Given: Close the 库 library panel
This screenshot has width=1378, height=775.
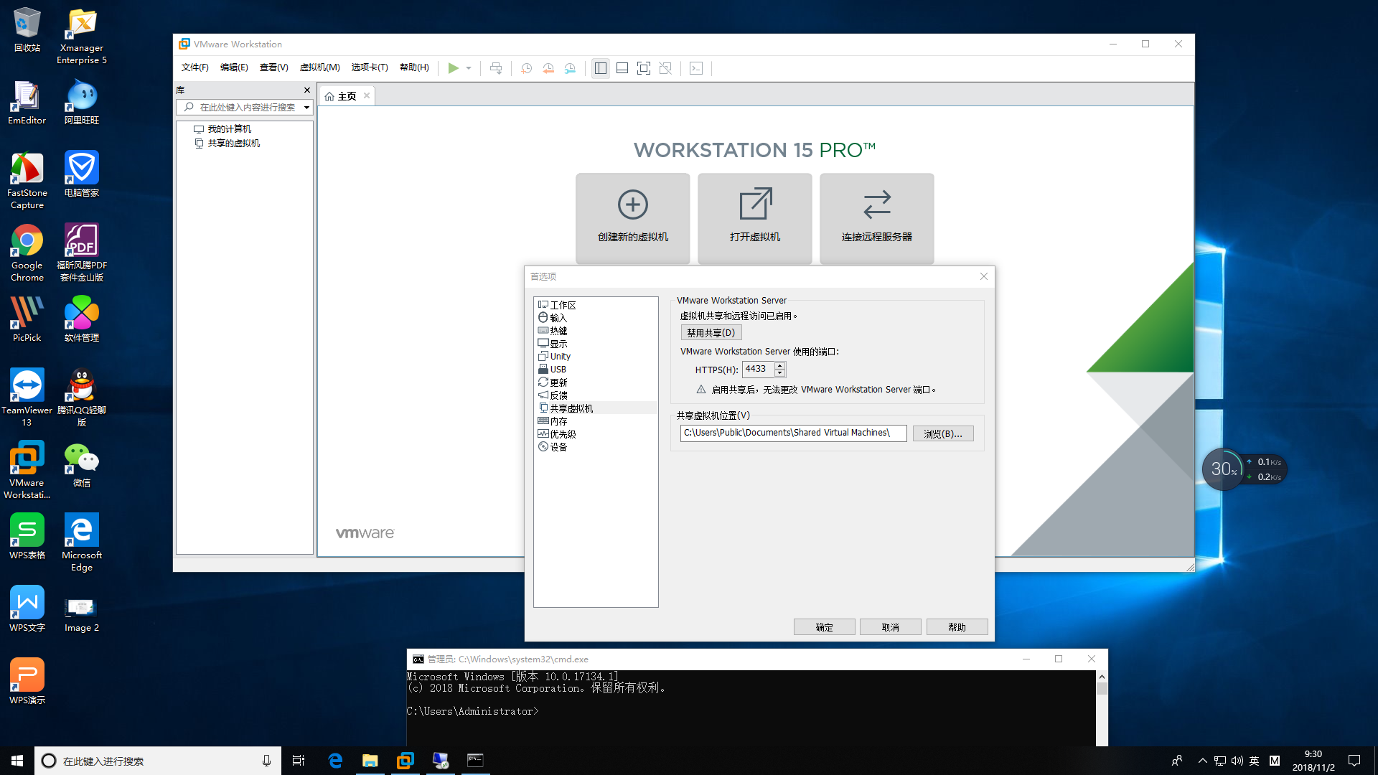Looking at the screenshot, I should pos(307,90).
